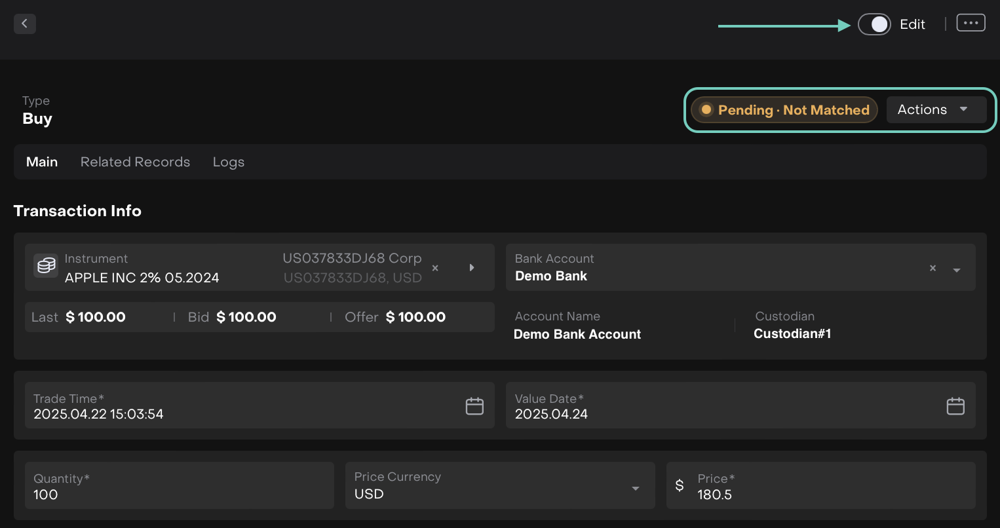Screen dimensions: 1000x528
Task: Open instrument details with the right arrow
Action: (x=472, y=268)
